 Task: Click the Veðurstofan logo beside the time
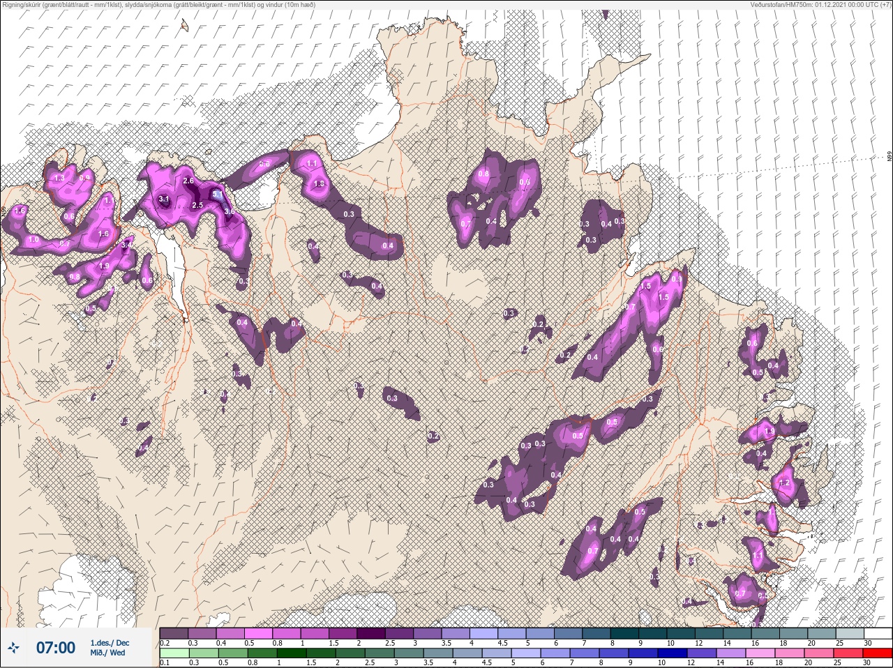coord(13,648)
